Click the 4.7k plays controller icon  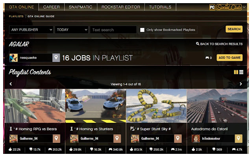pyautogui.click(x=234, y=150)
